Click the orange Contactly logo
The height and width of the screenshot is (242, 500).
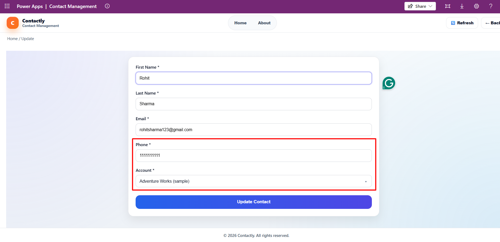click(13, 23)
